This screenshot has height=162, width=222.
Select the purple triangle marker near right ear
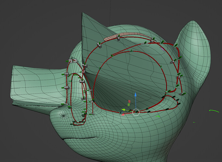point(162,49)
